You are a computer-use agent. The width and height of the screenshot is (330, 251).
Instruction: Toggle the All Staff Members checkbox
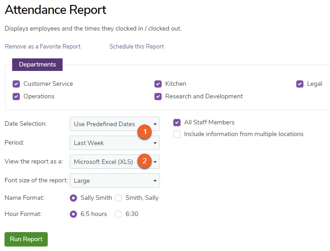pos(177,123)
